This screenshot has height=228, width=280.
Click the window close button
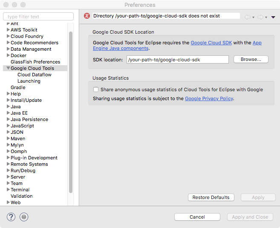(6, 5)
